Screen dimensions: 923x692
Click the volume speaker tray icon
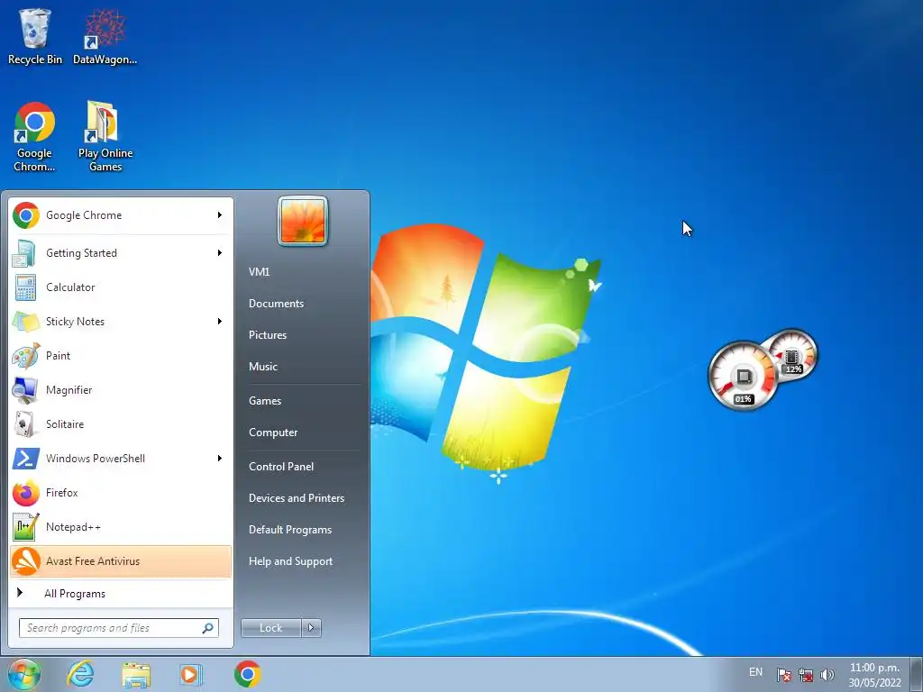(x=827, y=675)
